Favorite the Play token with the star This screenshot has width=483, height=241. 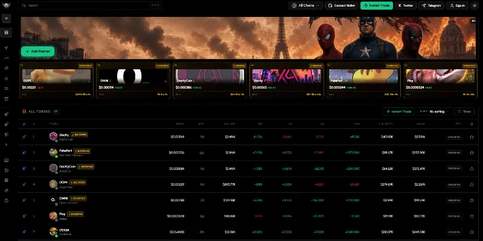coord(472,216)
